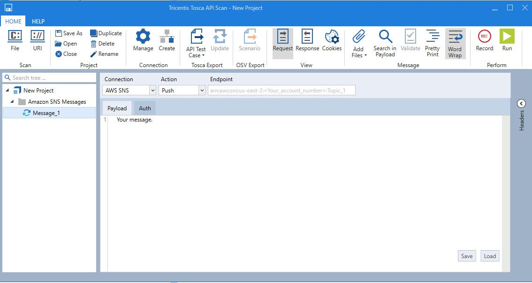
Task: Collapse the Amazon SNS Messages folder
Action: coord(12,102)
